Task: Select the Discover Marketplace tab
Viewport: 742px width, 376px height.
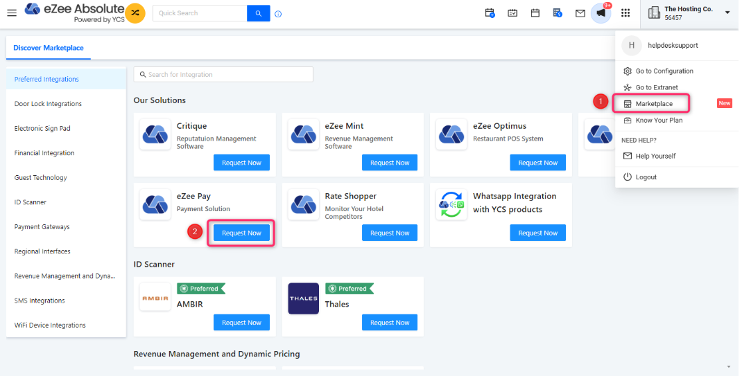Action: (49, 48)
